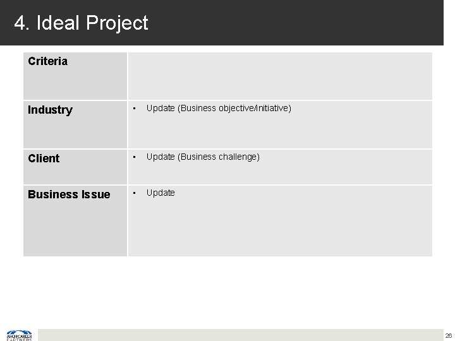455x341 pixels.
Task: Click the gray footer bar
Action: (x=240, y=335)
